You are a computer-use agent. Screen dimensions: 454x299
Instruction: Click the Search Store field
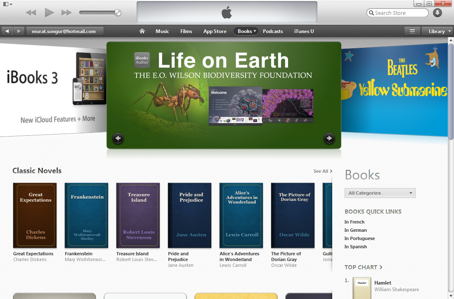click(x=397, y=13)
